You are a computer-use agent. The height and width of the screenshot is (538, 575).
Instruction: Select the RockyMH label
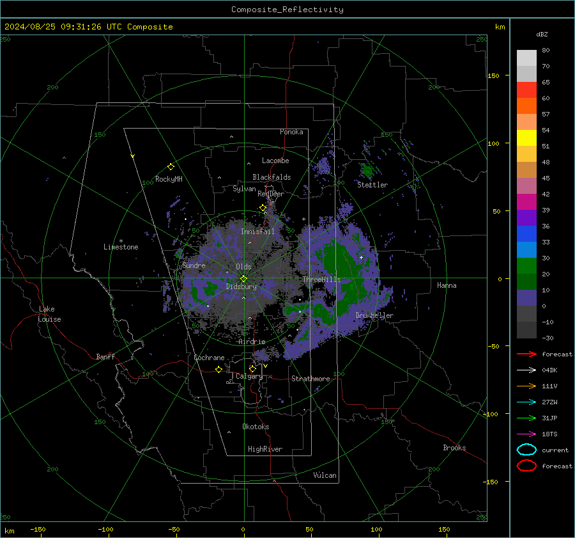169,179
